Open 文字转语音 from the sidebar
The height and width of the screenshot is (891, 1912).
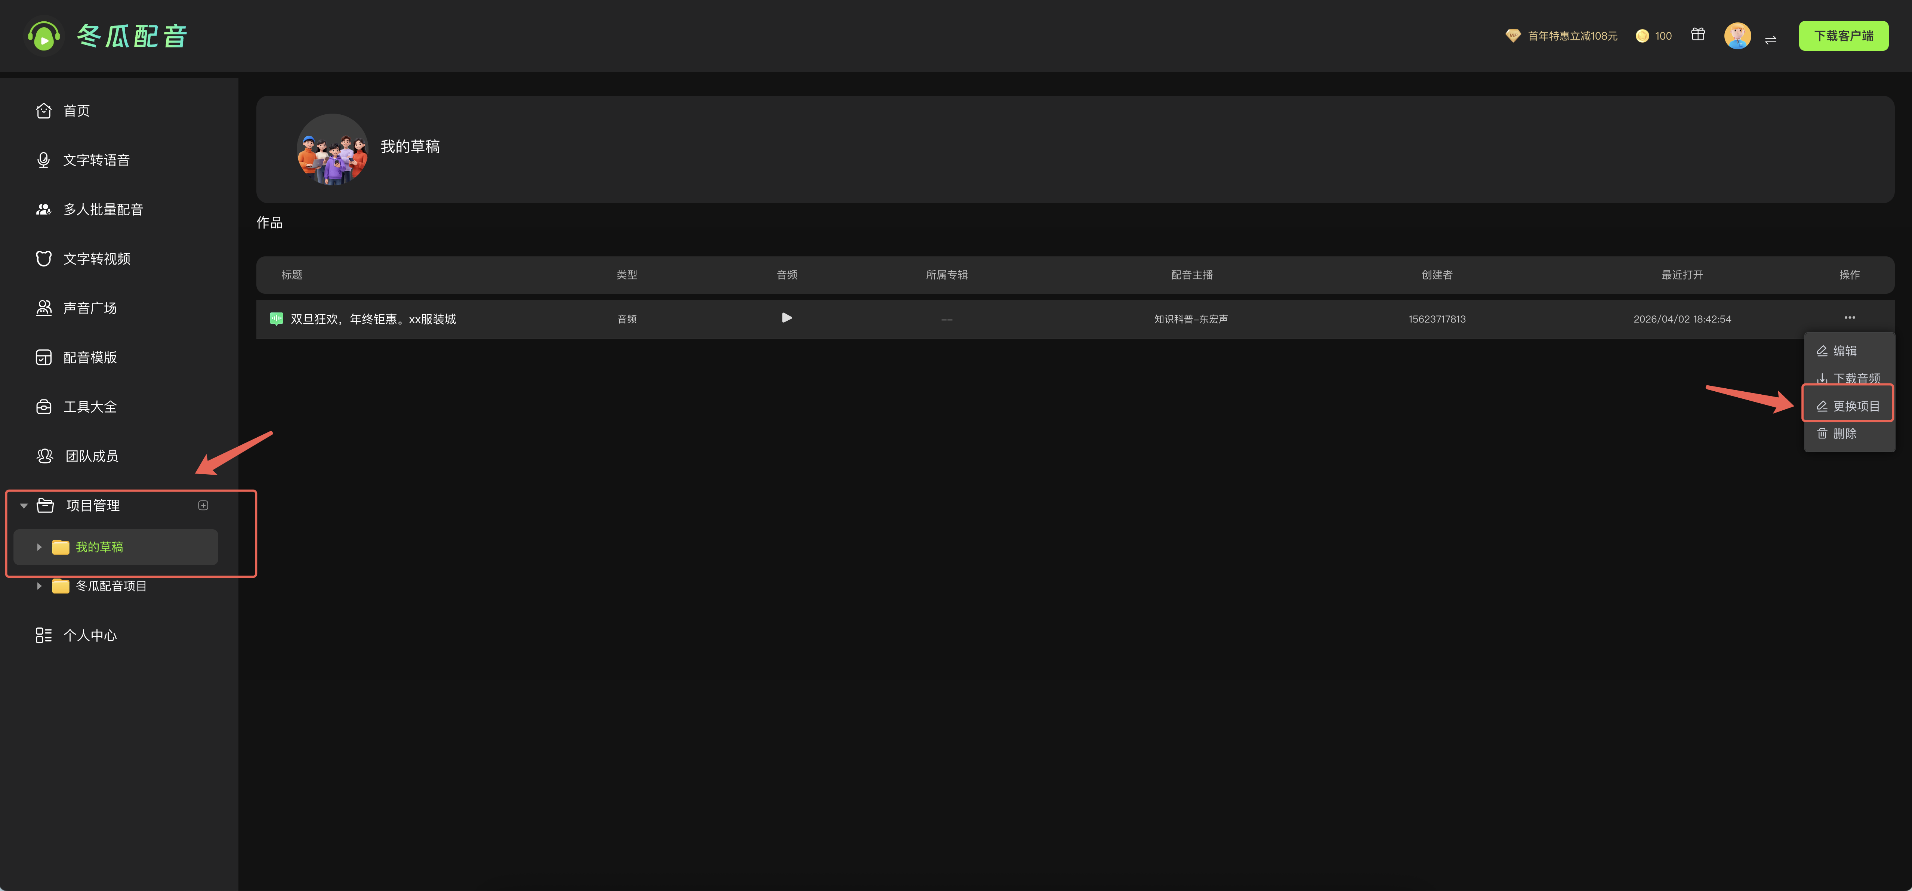tap(96, 160)
